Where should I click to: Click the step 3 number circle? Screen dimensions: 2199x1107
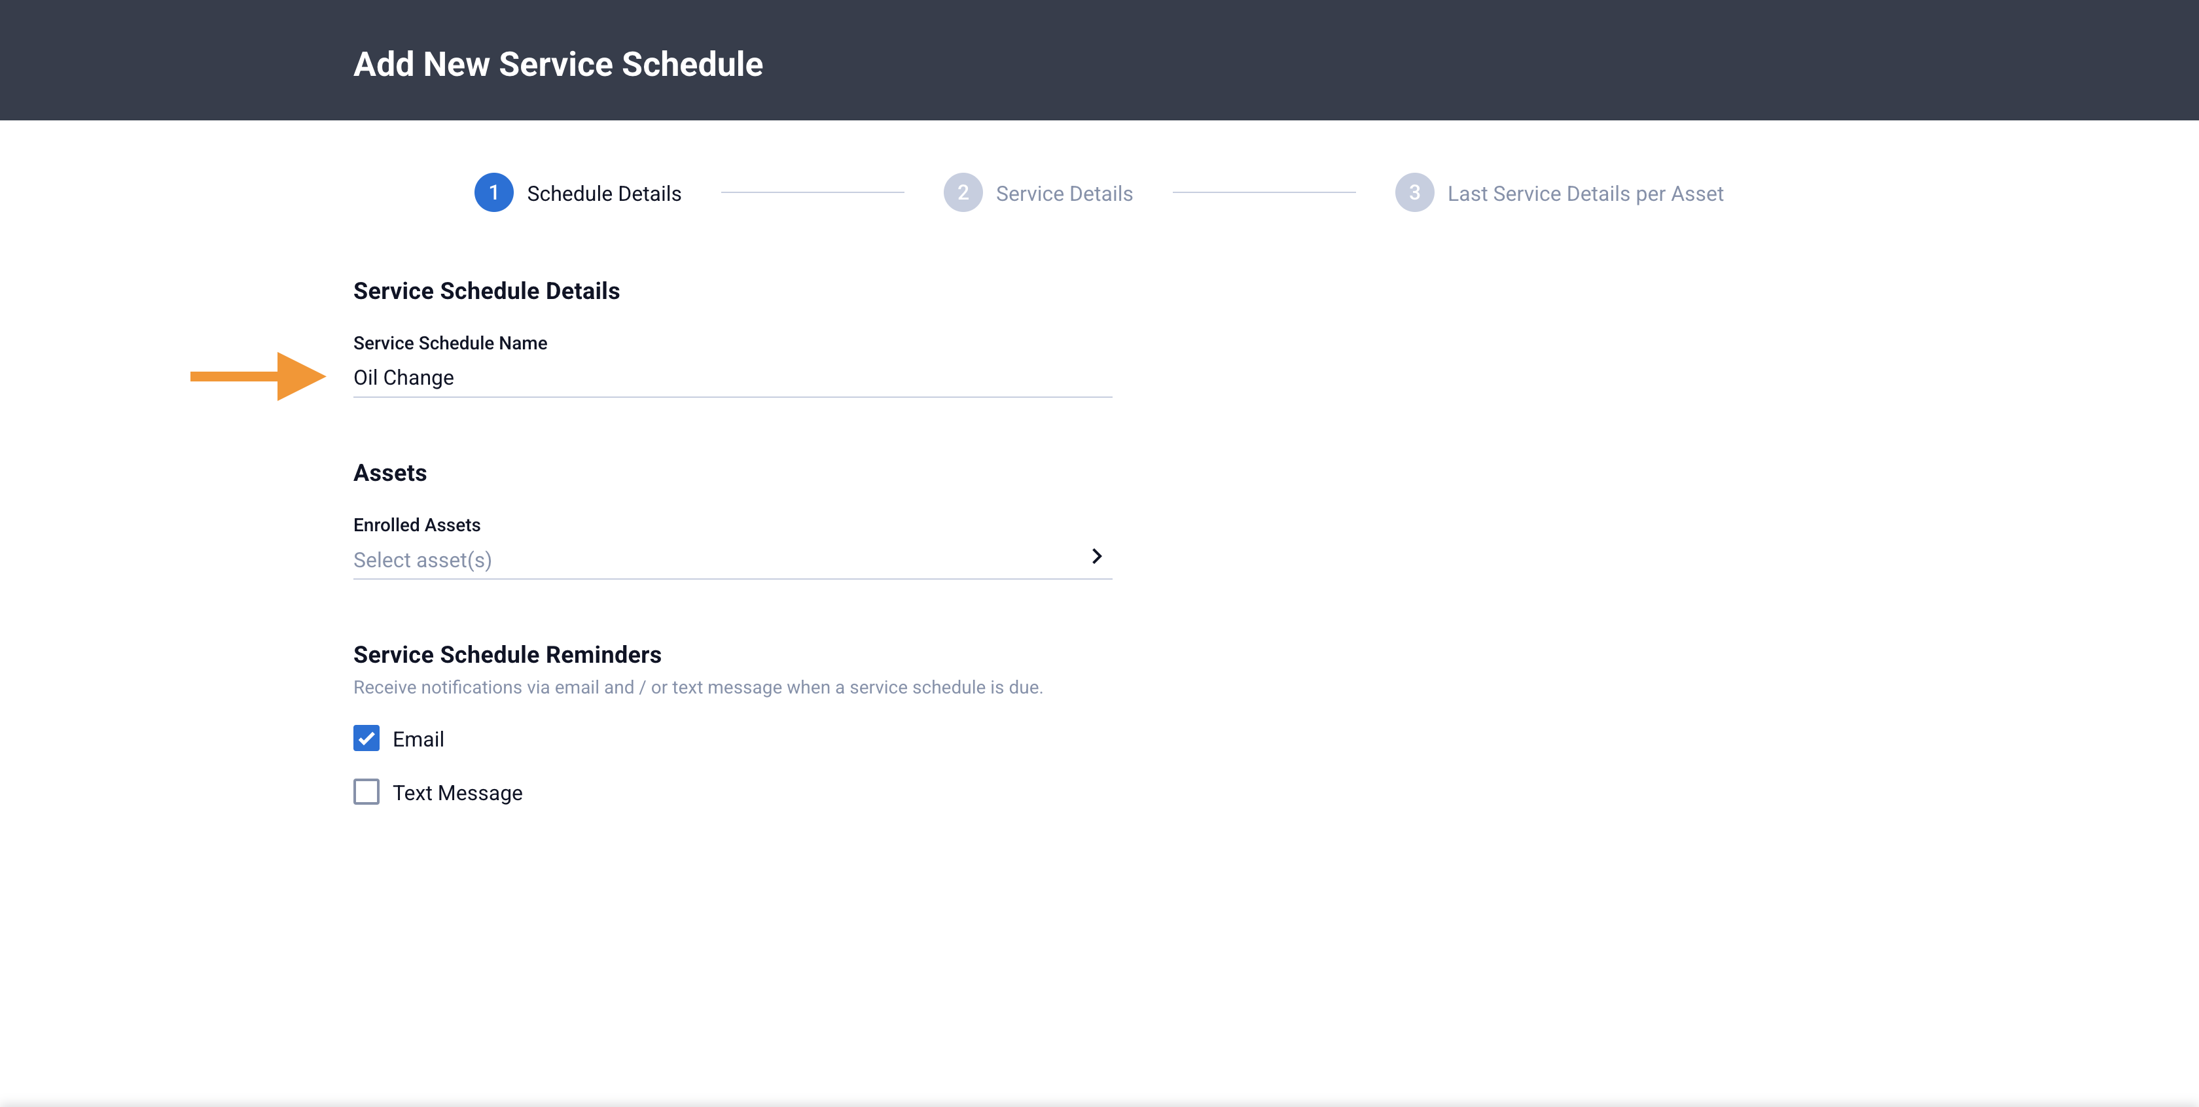click(x=1414, y=193)
